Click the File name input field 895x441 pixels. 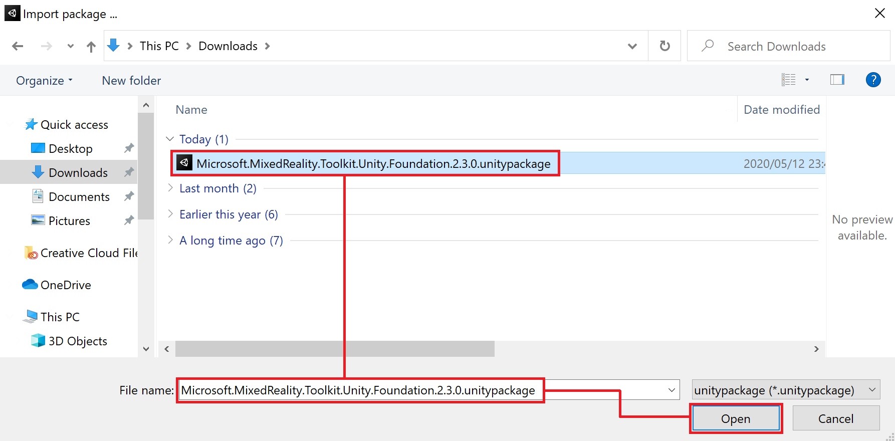(428, 390)
